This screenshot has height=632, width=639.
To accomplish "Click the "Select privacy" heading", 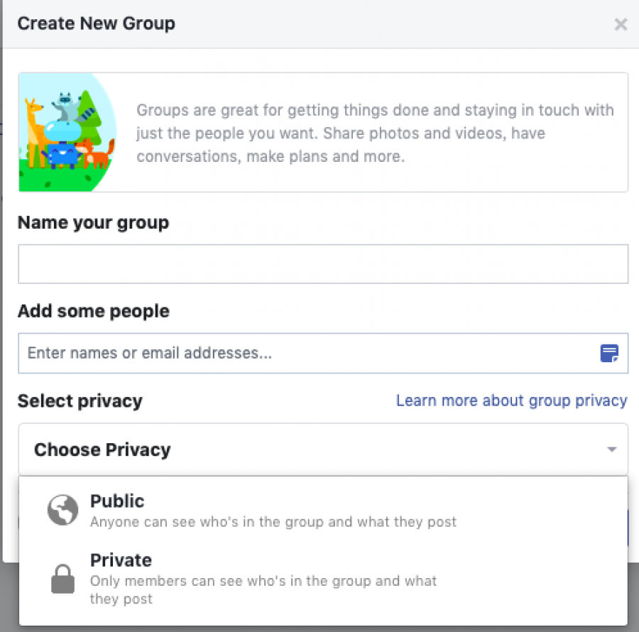I will [80, 401].
